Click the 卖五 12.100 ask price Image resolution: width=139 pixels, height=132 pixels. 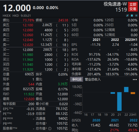28,25
